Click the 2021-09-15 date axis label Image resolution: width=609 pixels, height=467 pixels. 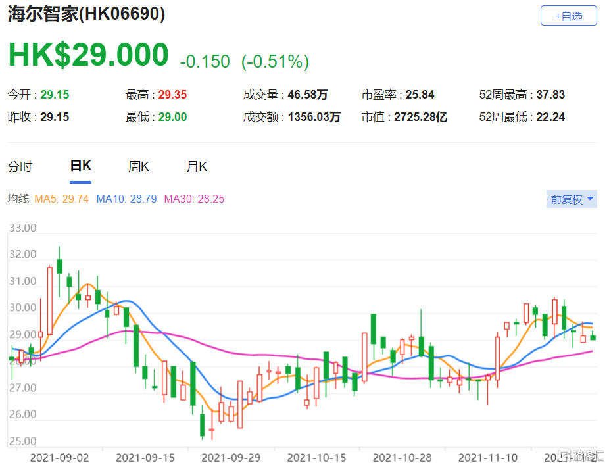tap(145, 458)
